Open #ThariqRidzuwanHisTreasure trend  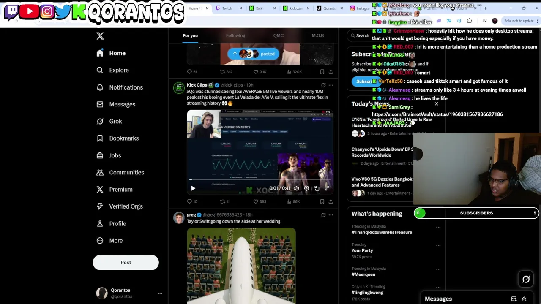(382, 232)
